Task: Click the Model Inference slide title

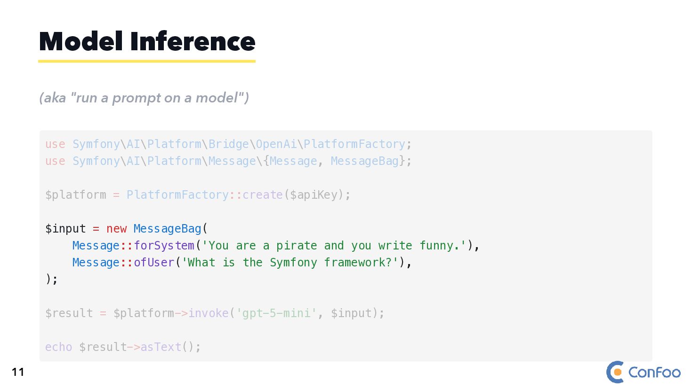Action: coord(147,41)
